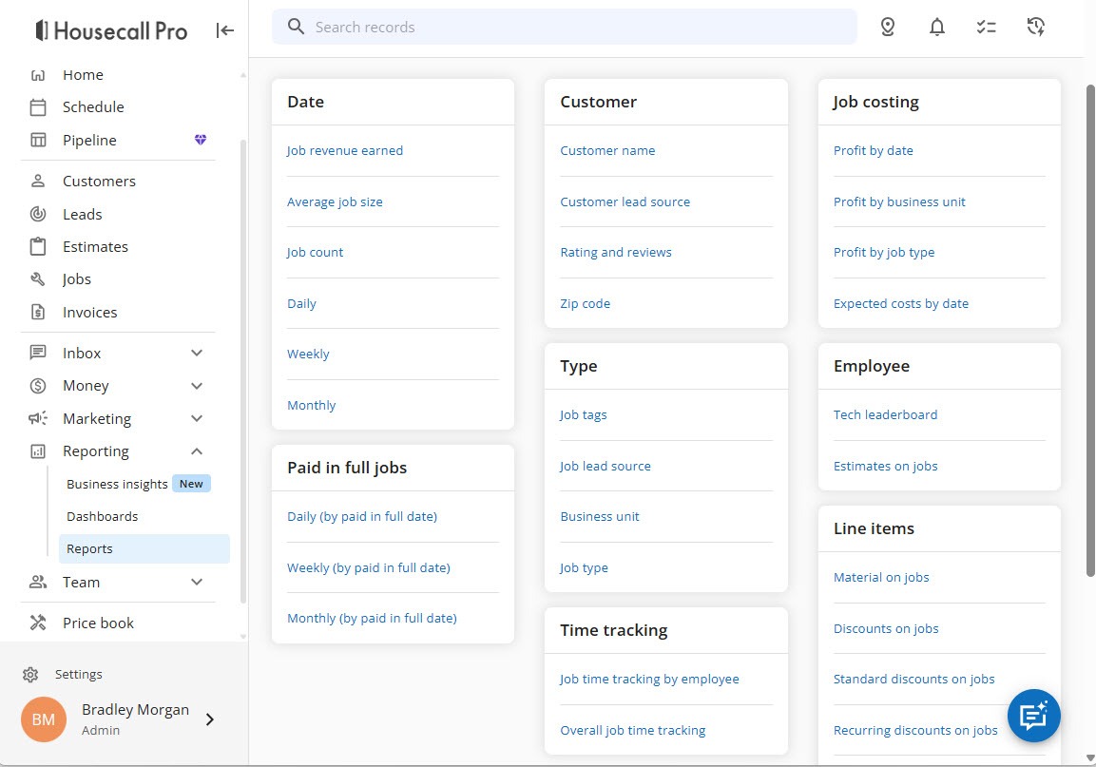Click the Inbox message icon

click(38, 353)
